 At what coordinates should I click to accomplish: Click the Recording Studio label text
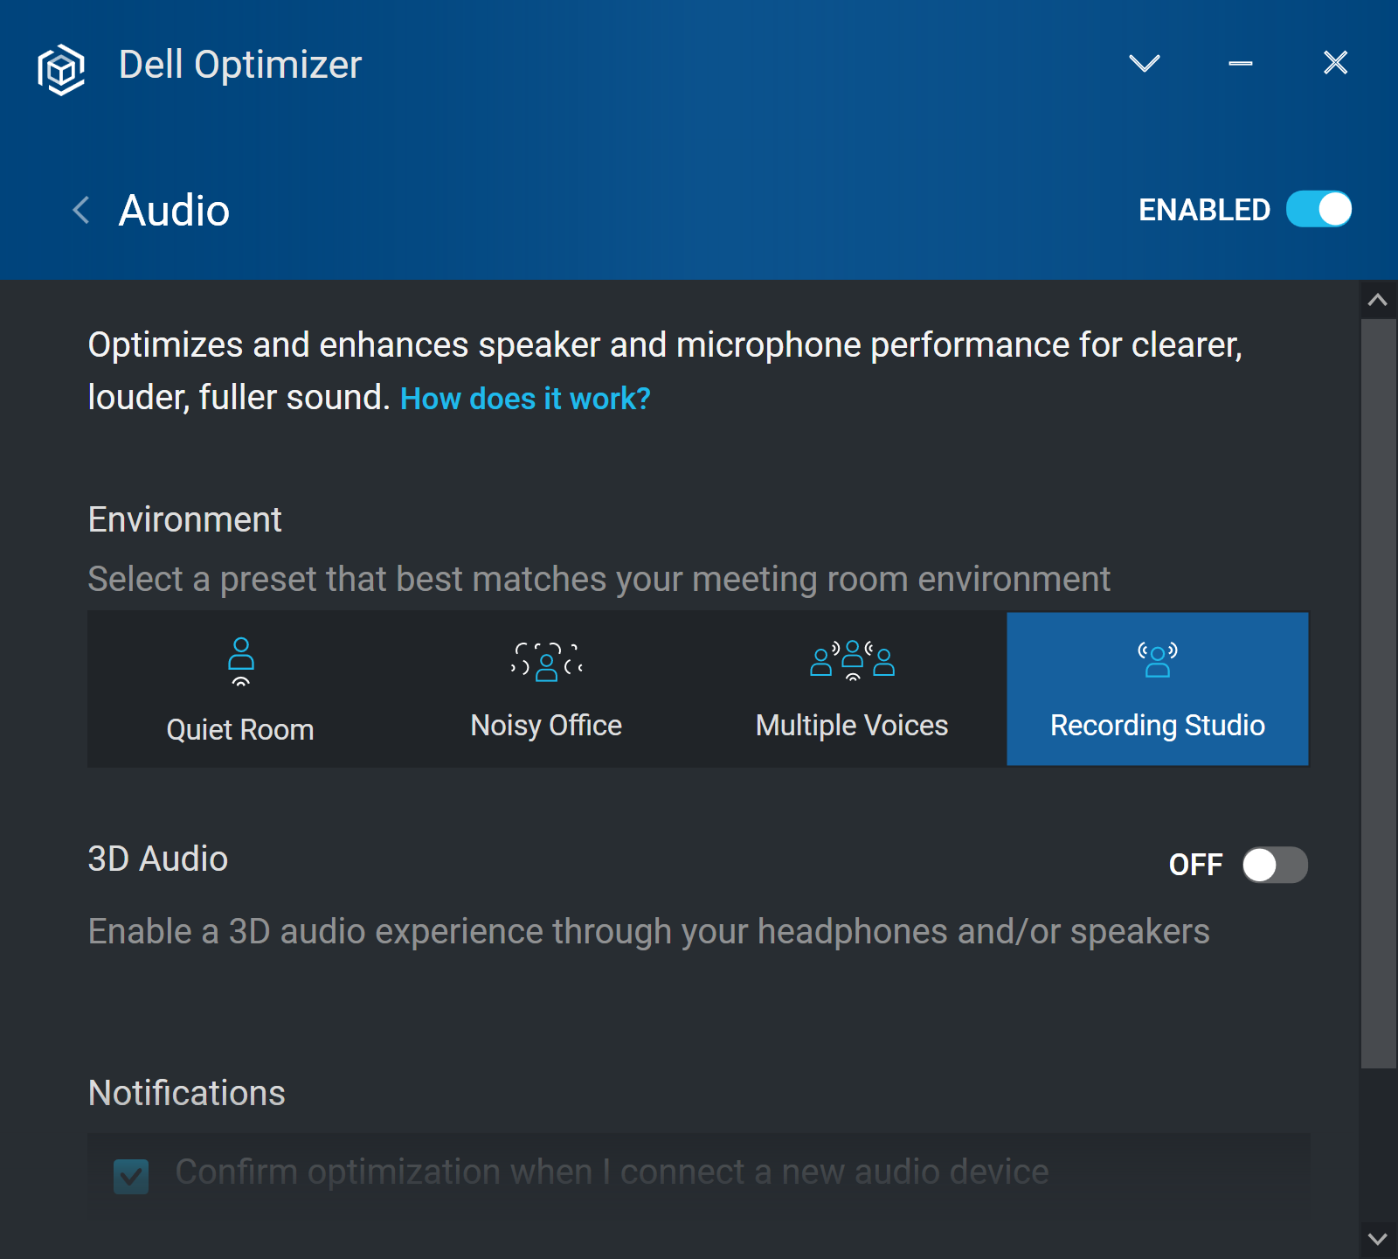pyautogui.click(x=1158, y=726)
